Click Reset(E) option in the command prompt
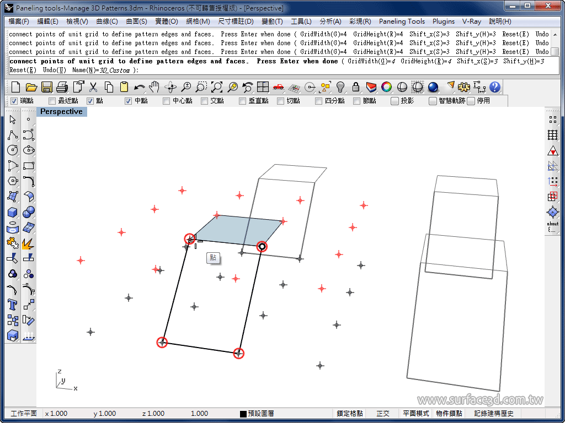The height and width of the screenshot is (423, 565). pyautogui.click(x=23, y=70)
